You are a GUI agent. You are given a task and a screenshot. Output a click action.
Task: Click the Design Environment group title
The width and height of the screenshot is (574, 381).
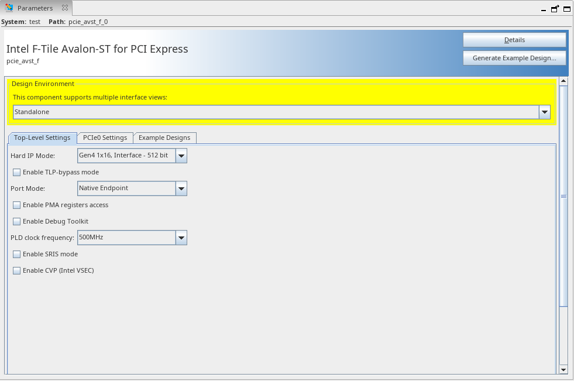coord(43,84)
